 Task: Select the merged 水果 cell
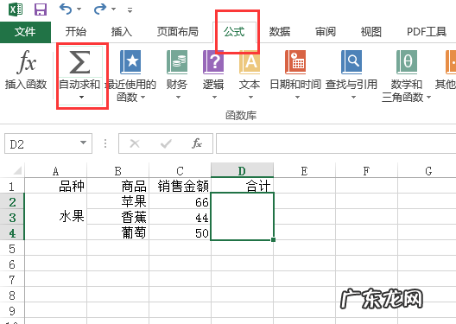pos(56,217)
